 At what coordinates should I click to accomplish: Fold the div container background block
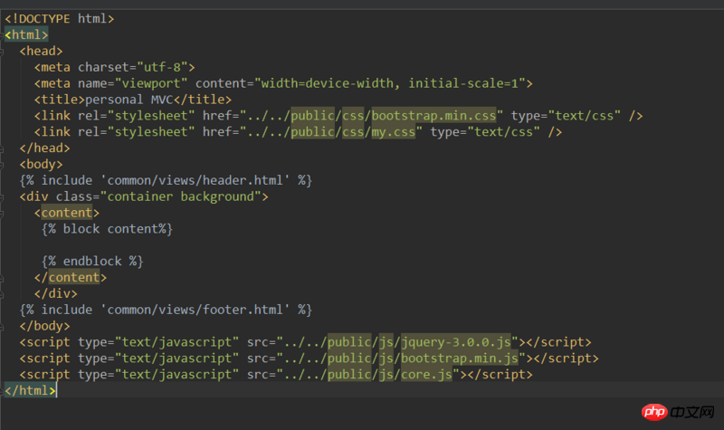pos(4,197)
